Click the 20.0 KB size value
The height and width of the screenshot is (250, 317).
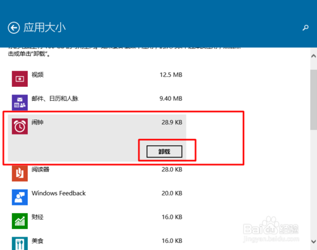(172, 193)
